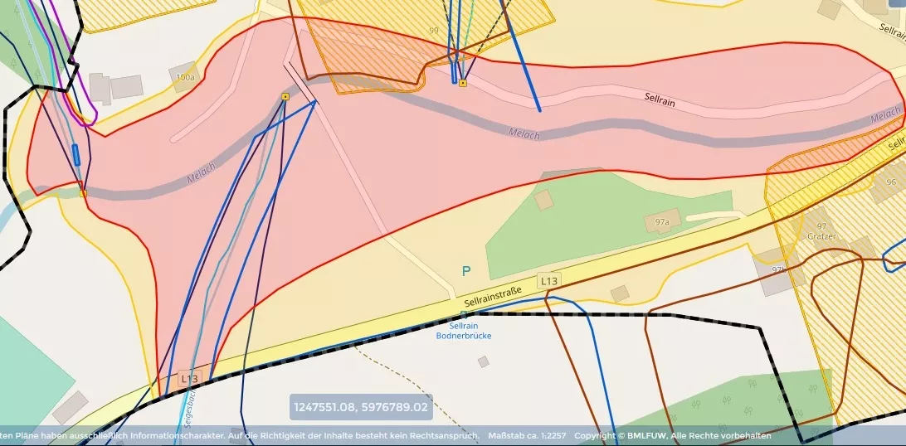This screenshot has height=446, width=906.
Task: Click the BMLFUW copyright notice
Action: 673,436
